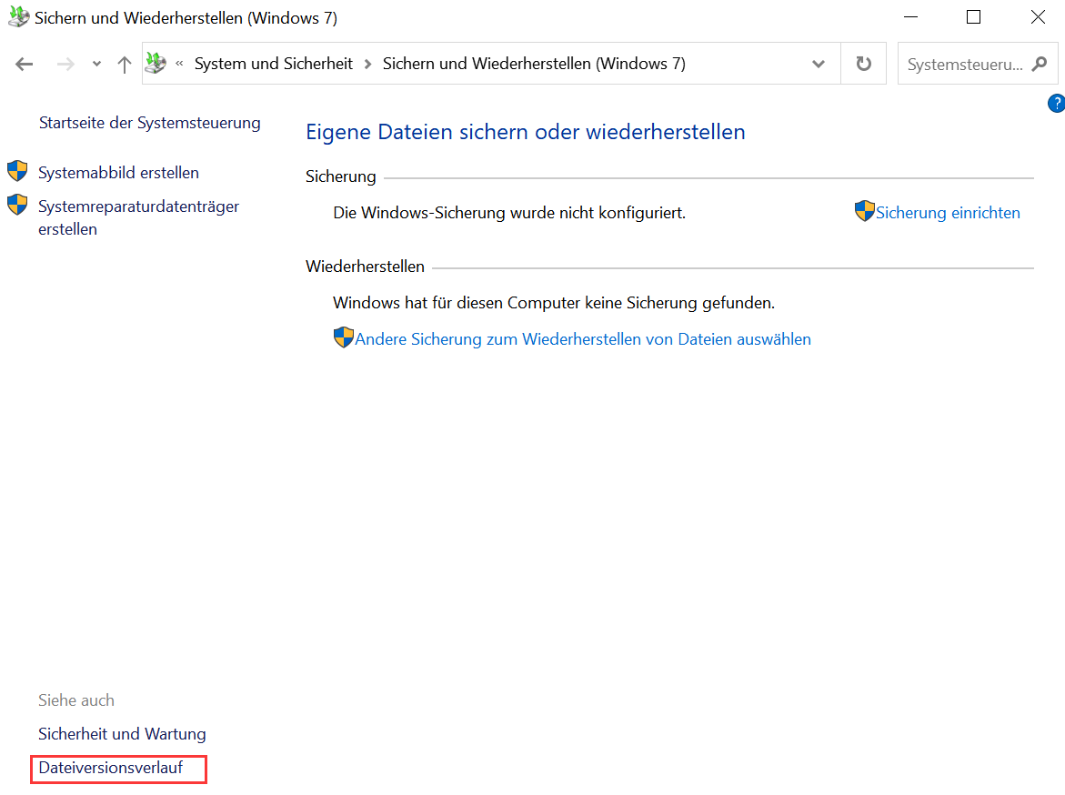
Task: Click the forward navigation arrow
Action: click(x=65, y=64)
